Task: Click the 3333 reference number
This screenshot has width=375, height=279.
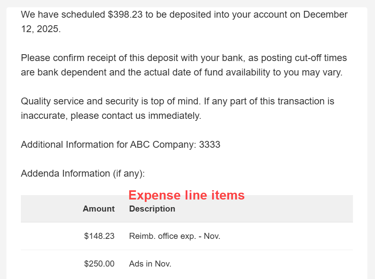Action: pos(210,145)
